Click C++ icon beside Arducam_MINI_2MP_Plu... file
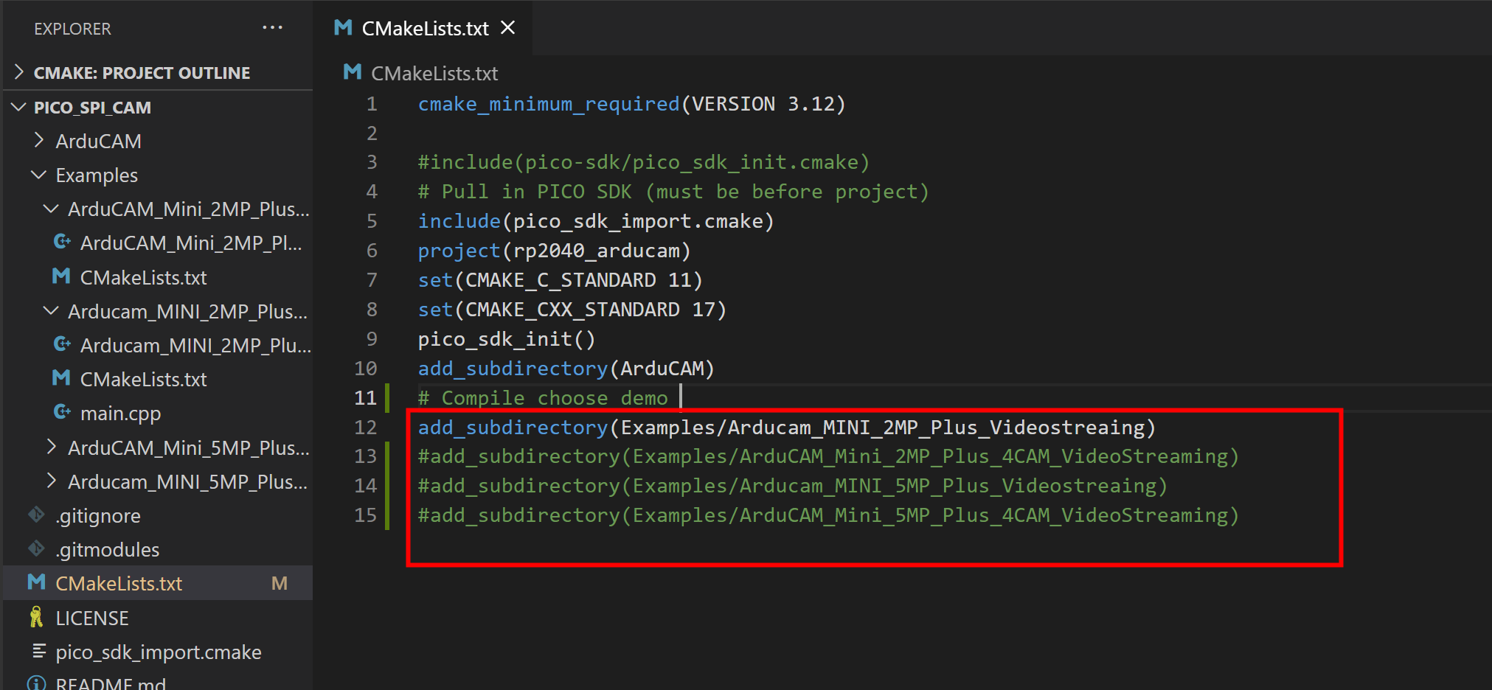Viewport: 1492px width, 690px height. coord(62,344)
